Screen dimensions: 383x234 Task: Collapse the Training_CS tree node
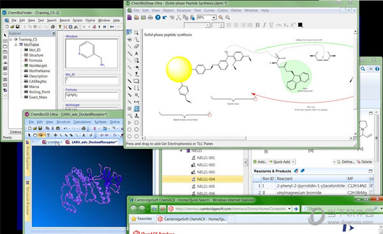11,40
